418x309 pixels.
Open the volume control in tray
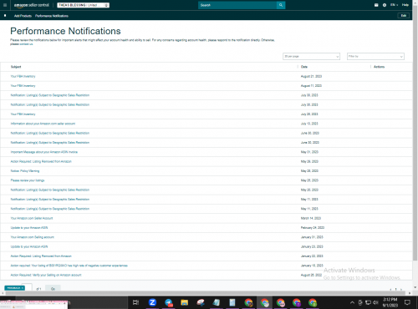pyautogui.click(x=375, y=302)
